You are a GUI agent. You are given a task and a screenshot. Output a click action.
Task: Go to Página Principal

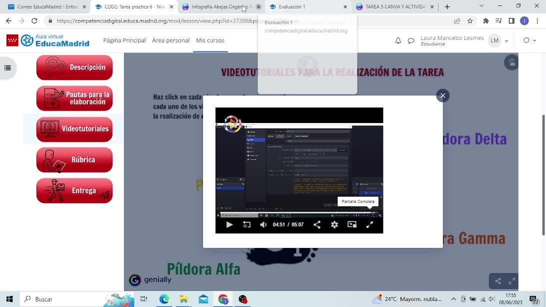(x=124, y=40)
